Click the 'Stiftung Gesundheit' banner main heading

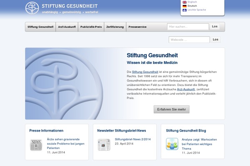(152, 55)
